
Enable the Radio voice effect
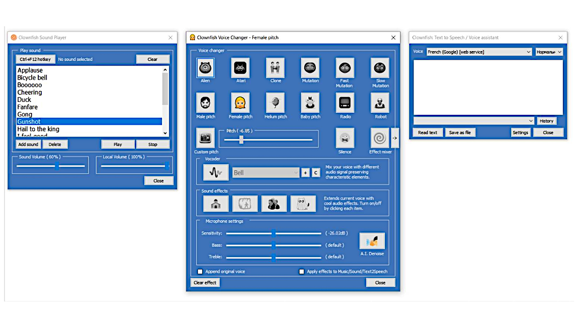click(x=345, y=103)
